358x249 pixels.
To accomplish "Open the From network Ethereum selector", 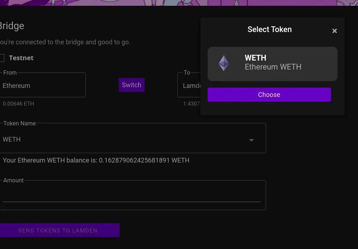I will coord(43,85).
